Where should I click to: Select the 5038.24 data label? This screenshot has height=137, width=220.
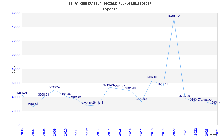(54, 87)
